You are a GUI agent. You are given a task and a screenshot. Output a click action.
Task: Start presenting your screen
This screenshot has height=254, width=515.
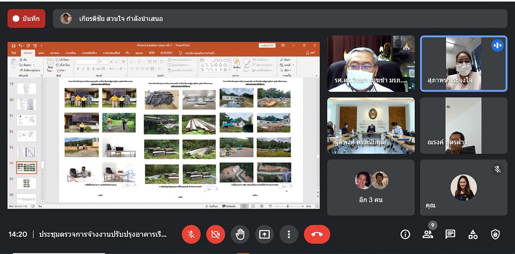(x=264, y=234)
